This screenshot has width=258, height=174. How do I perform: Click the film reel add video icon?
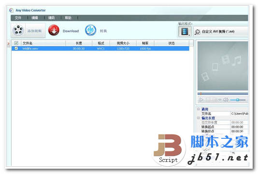pyautogui.click(x=18, y=30)
